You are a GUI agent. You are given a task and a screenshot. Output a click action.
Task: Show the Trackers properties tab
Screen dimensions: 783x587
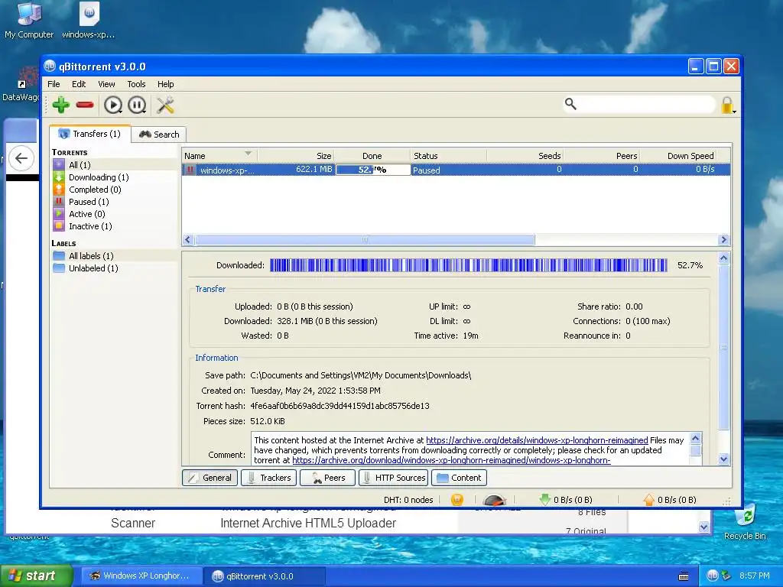click(269, 478)
